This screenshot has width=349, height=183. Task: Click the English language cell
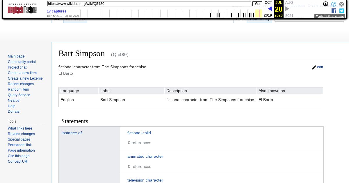coord(67,100)
